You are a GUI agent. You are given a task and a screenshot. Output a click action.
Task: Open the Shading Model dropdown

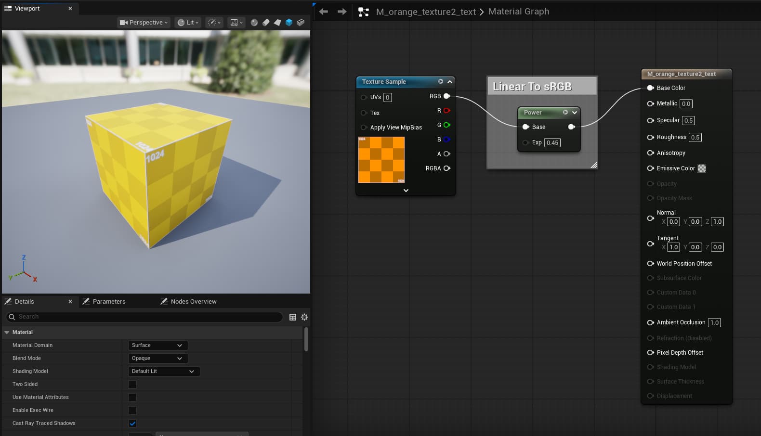coord(164,372)
